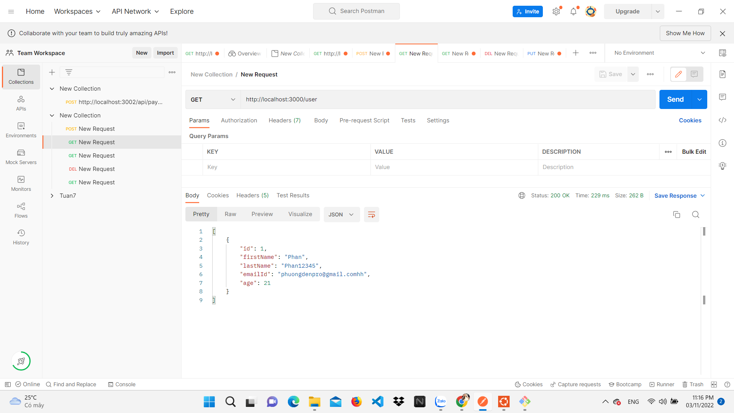Copy the response body

pos(677,215)
